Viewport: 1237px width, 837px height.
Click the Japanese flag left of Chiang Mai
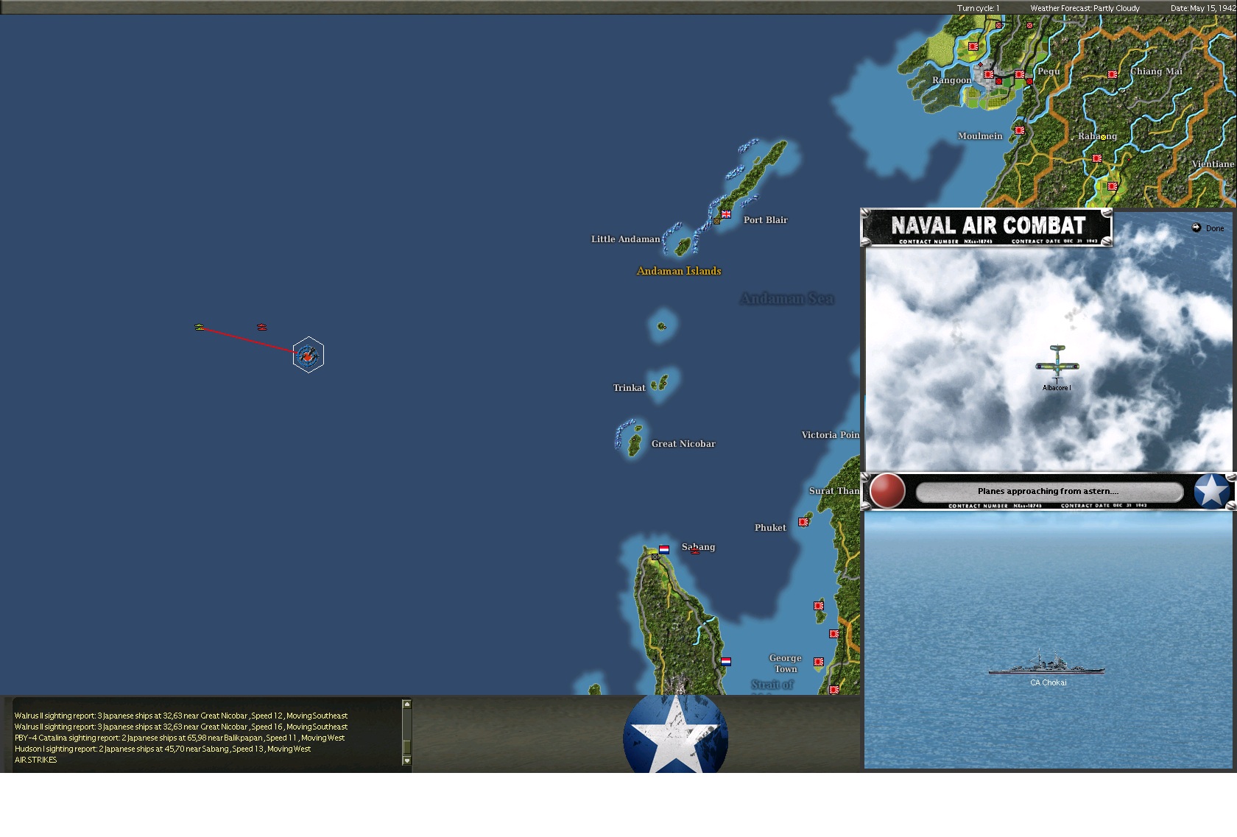pyautogui.click(x=1113, y=74)
